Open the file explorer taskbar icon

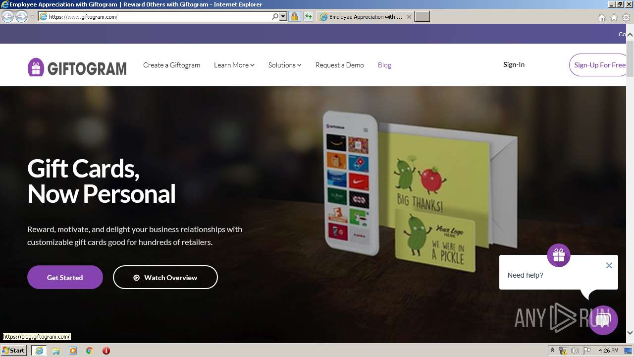pyautogui.click(x=56, y=351)
